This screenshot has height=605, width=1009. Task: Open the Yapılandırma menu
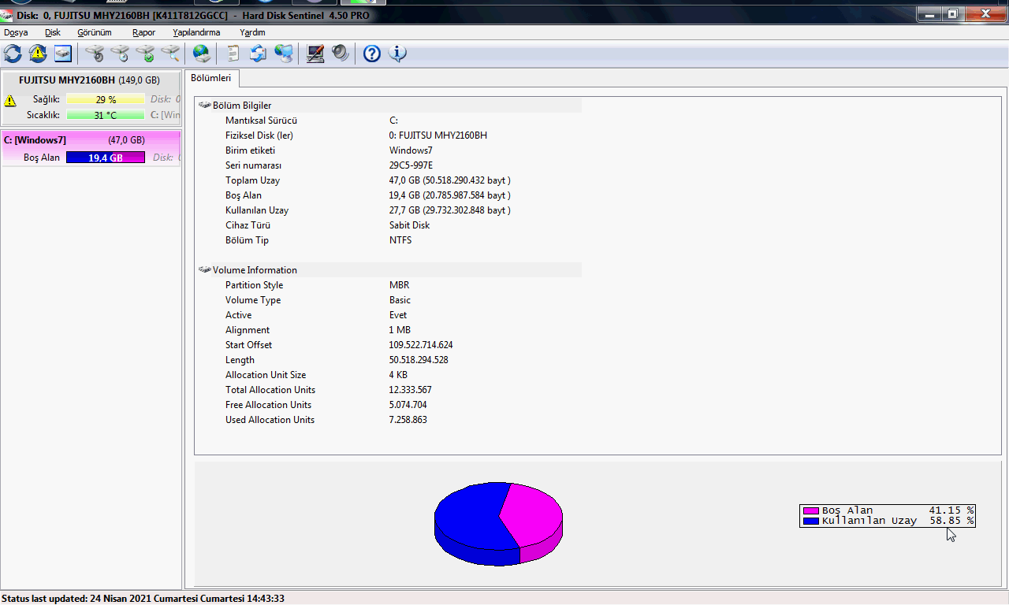pos(196,32)
